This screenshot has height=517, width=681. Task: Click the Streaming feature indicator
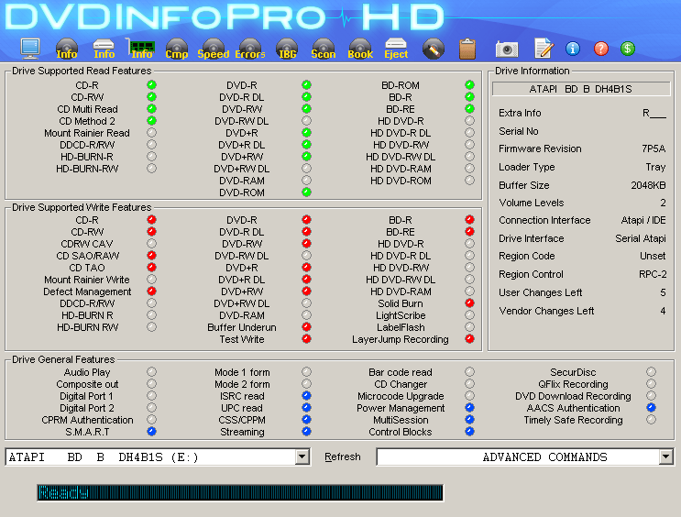point(306,432)
